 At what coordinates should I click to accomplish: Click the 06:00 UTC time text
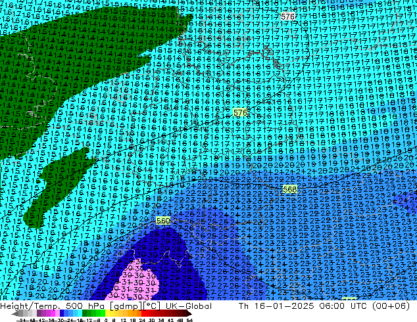point(343,306)
